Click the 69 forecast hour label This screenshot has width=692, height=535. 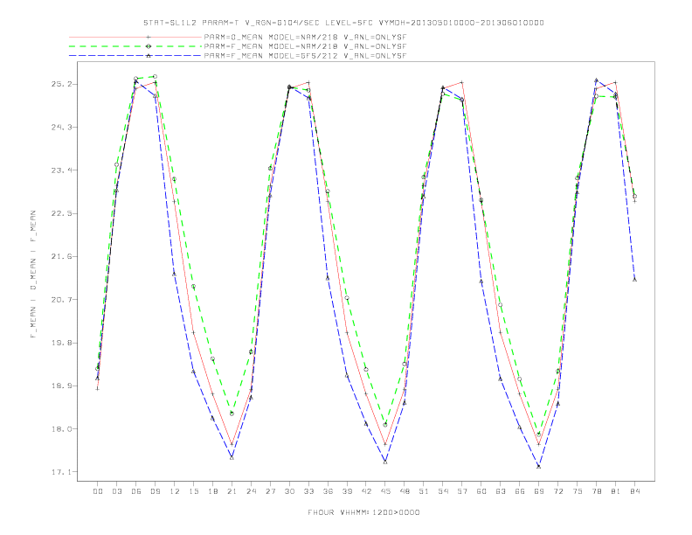[539, 491]
